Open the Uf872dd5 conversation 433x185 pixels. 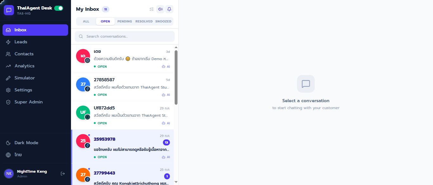[x=122, y=115]
